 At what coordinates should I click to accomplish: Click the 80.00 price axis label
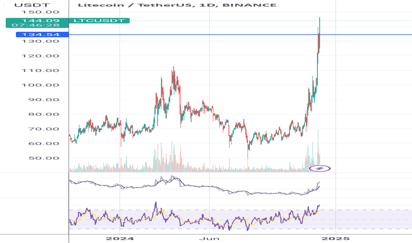coord(44,114)
